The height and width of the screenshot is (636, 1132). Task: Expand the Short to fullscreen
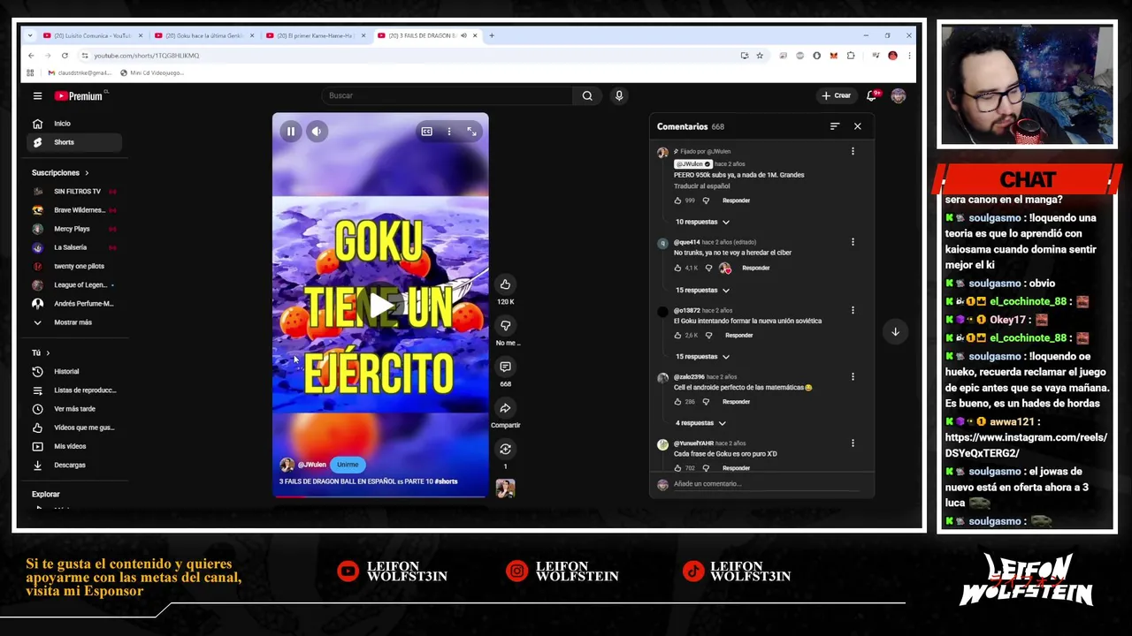[x=471, y=132]
